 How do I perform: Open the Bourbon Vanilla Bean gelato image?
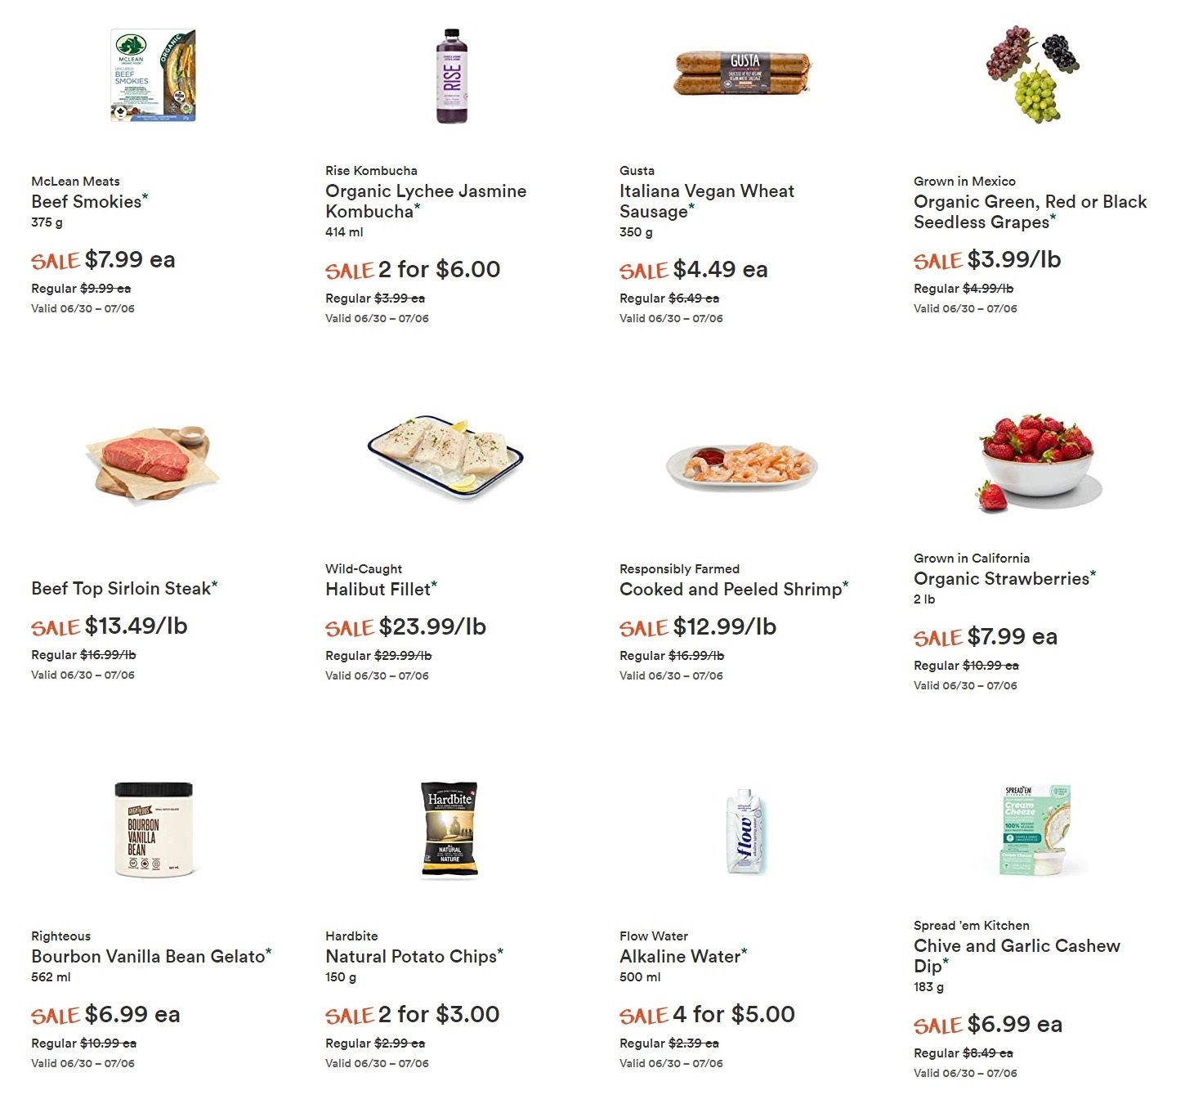(x=154, y=829)
